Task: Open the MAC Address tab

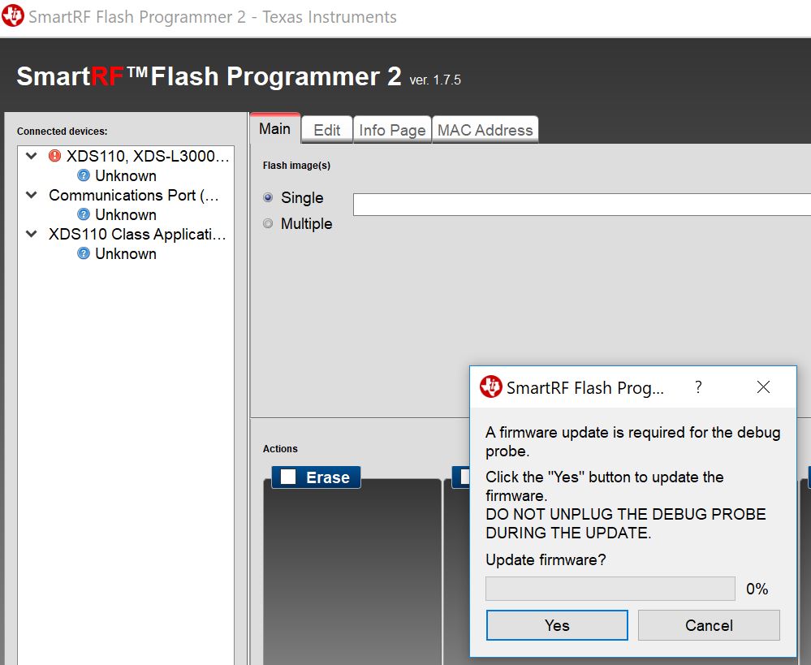Action: click(x=485, y=130)
